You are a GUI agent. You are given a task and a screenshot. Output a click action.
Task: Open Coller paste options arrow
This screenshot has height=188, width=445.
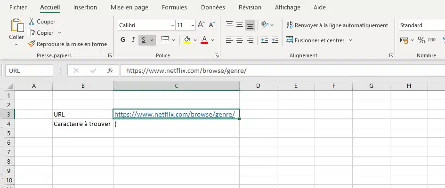(16, 44)
